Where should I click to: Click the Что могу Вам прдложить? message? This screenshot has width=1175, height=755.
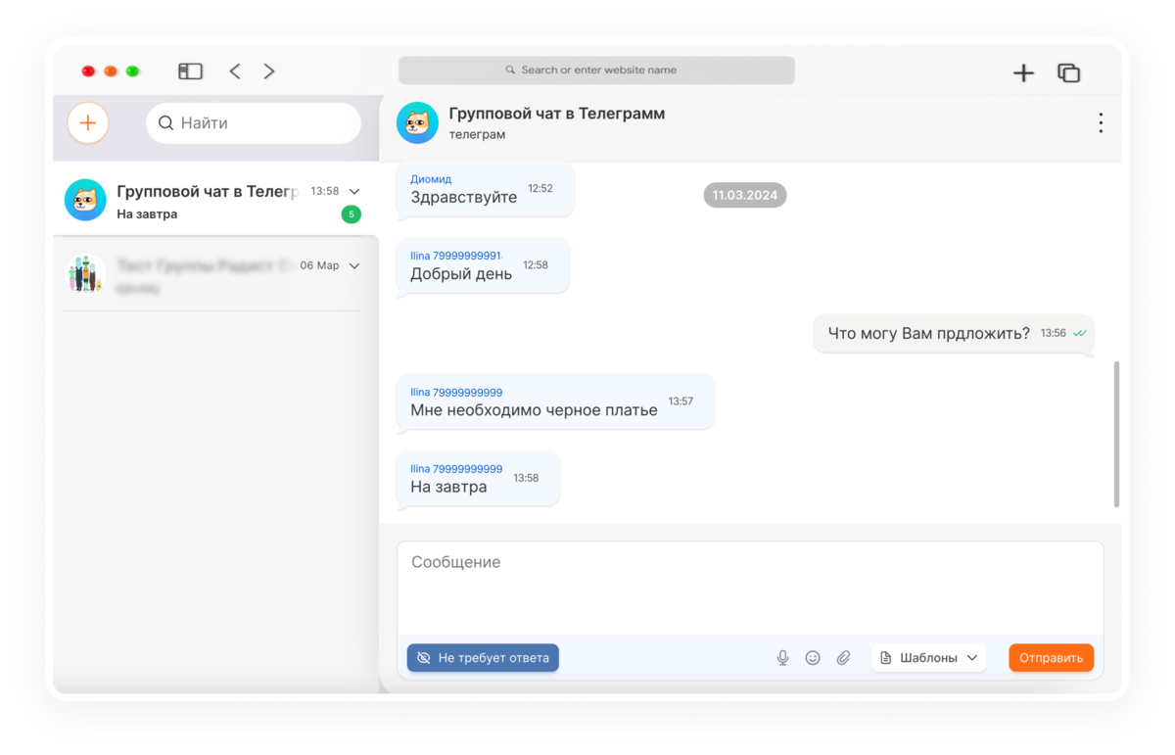[x=953, y=334]
